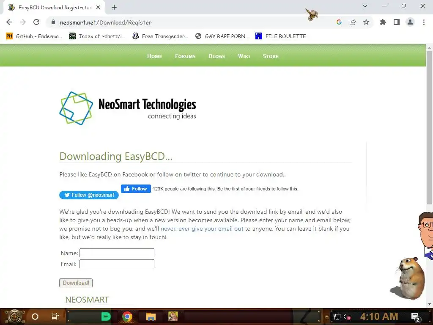Open File Explorer from the taskbar
Viewport: 433px width, 325px height.
click(x=151, y=317)
